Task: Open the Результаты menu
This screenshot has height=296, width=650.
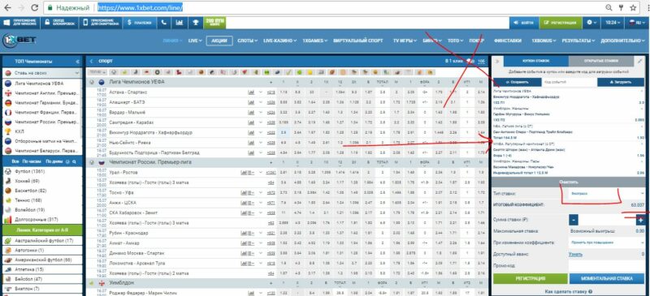Action: 578,41
